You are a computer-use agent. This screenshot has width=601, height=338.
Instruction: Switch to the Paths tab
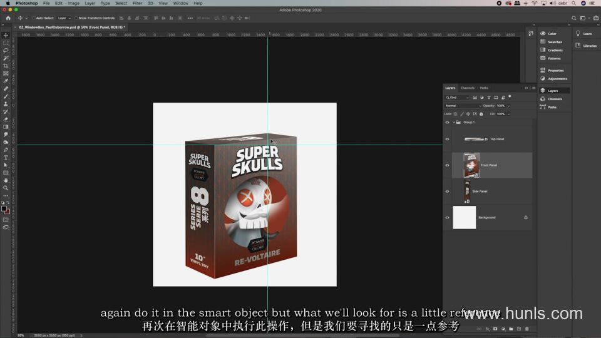(484, 88)
